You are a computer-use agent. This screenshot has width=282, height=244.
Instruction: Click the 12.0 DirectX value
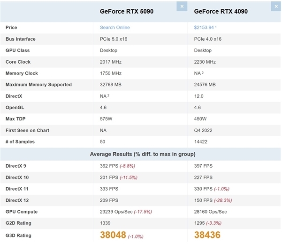199,96
